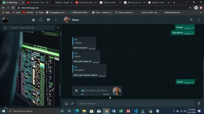Select the sent message Aagay
The width and height of the screenshot is (204, 114).
pyautogui.click(x=185, y=82)
